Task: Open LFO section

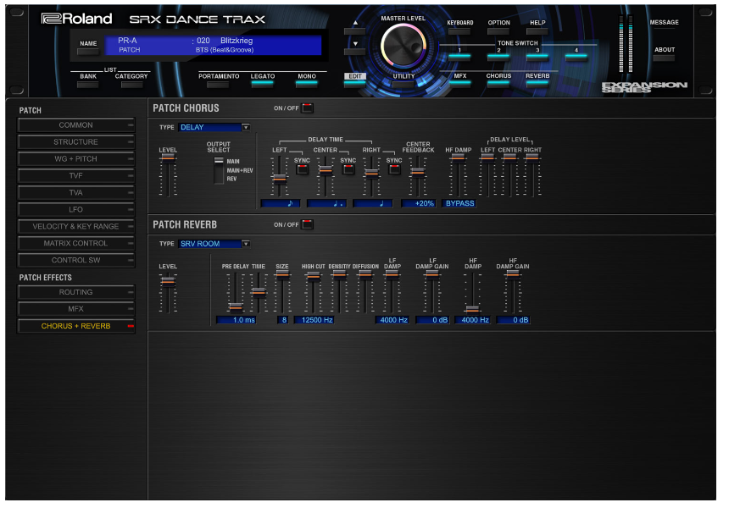Action: pos(75,209)
